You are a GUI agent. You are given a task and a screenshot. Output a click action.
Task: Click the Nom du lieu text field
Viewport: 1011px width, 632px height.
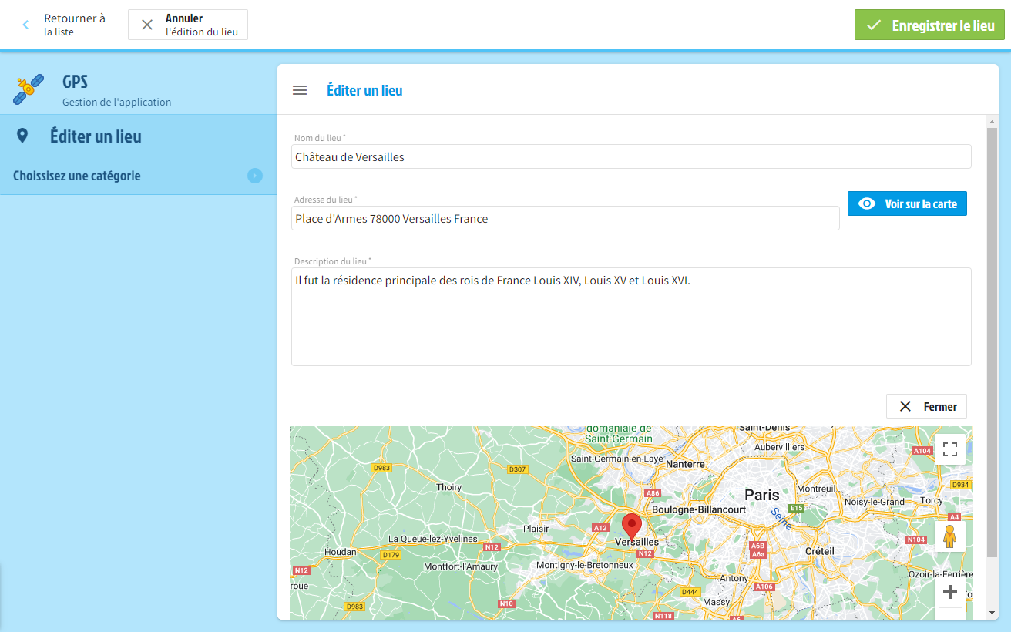[630, 157]
